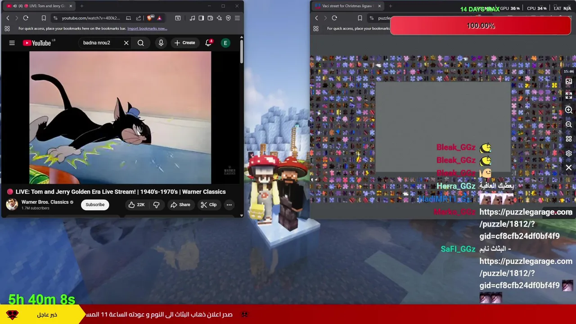Show the puzzle preview image icon

[x=569, y=82]
